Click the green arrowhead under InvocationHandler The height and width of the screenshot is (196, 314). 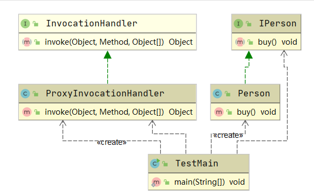107,55
